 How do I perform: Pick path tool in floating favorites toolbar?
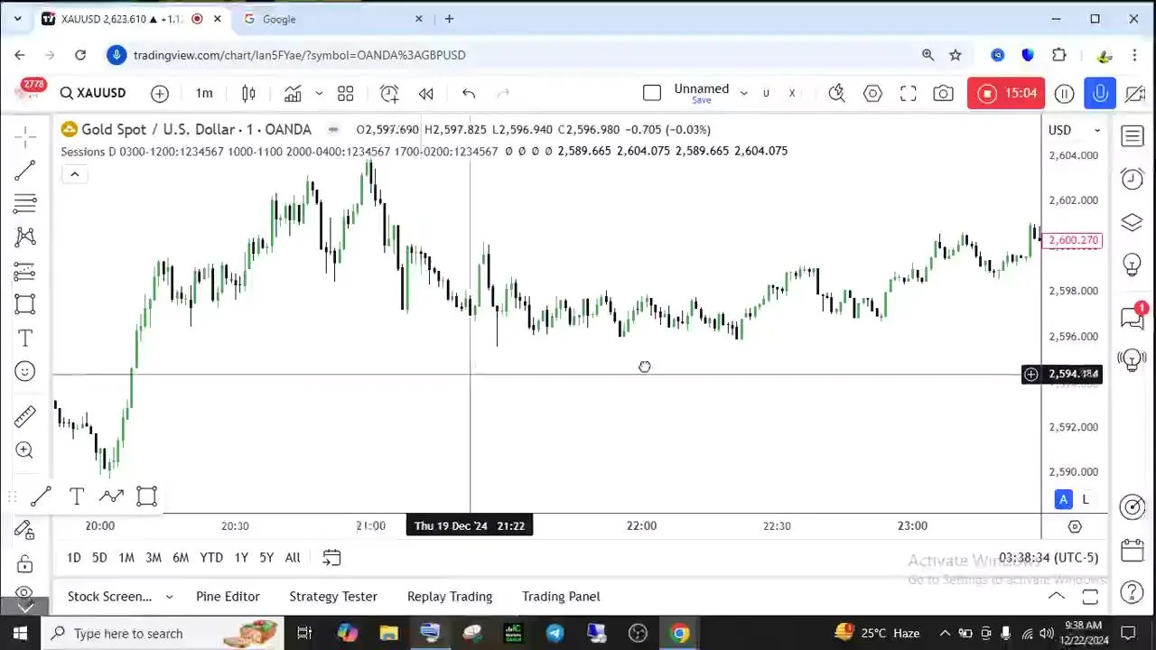[x=112, y=496]
